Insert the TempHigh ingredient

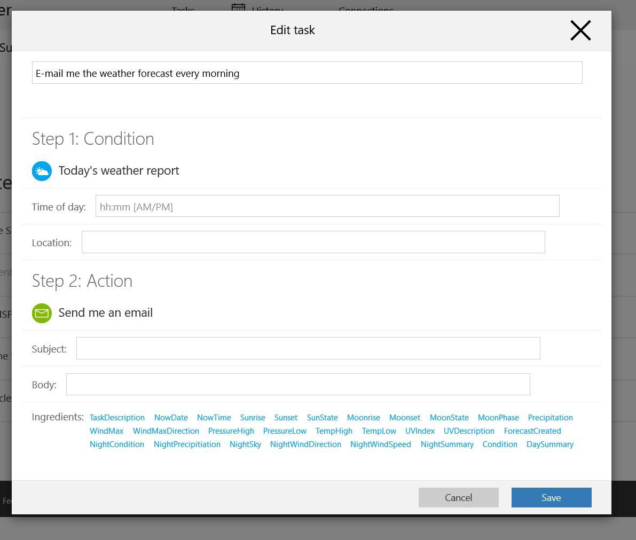(x=334, y=431)
